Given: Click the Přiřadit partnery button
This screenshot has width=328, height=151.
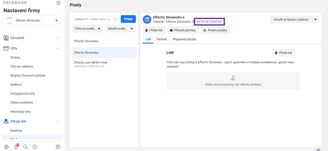Looking at the screenshot, I should pyautogui.click(x=183, y=30).
